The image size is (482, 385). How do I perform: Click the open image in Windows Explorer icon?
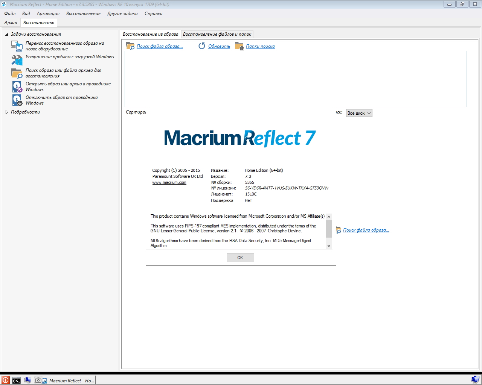point(17,86)
